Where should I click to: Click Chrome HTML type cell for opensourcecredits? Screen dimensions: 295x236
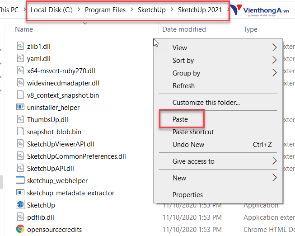pos(269,230)
